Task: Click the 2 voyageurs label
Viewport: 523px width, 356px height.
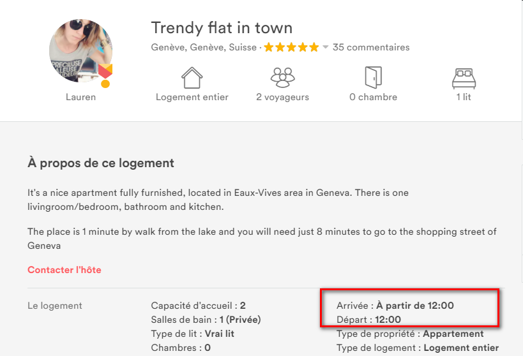Action: (x=282, y=97)
